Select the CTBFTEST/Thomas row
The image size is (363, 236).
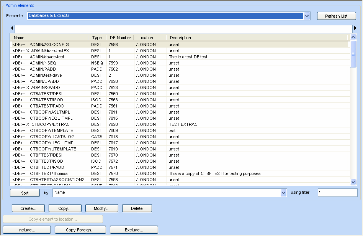tap(180, 173)
